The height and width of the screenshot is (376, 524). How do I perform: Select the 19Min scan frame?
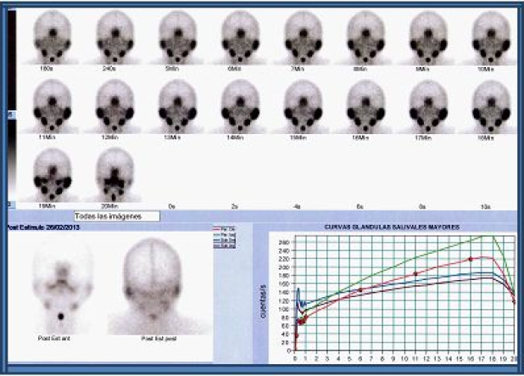(x=52, y=177)
